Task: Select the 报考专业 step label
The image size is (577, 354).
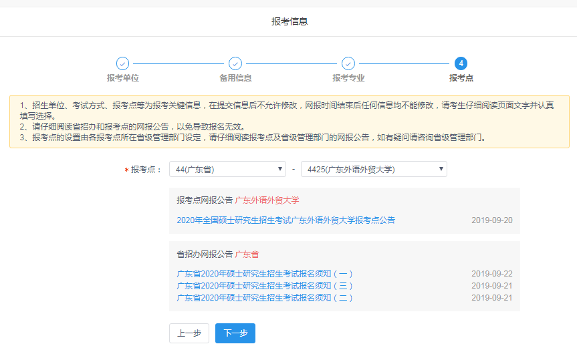Action: [348, 78]
